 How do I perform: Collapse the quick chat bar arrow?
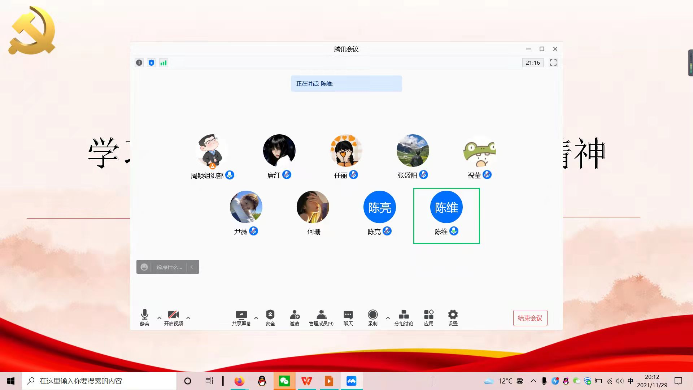192,267
